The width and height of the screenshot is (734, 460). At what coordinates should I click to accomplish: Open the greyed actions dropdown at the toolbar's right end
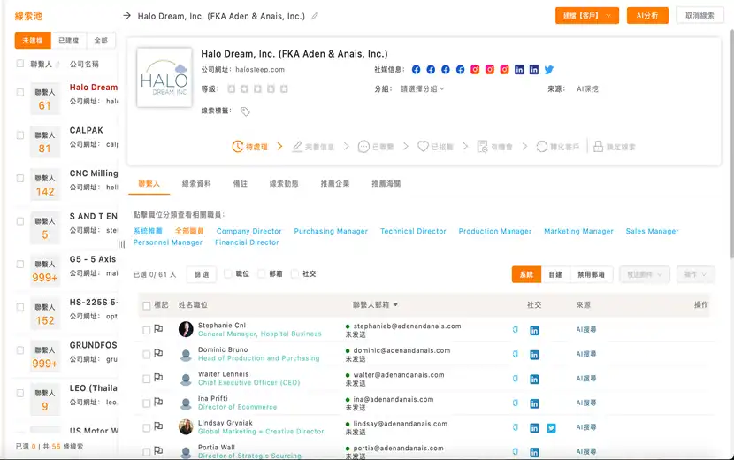pyautogui.click(x=695, y=274)
